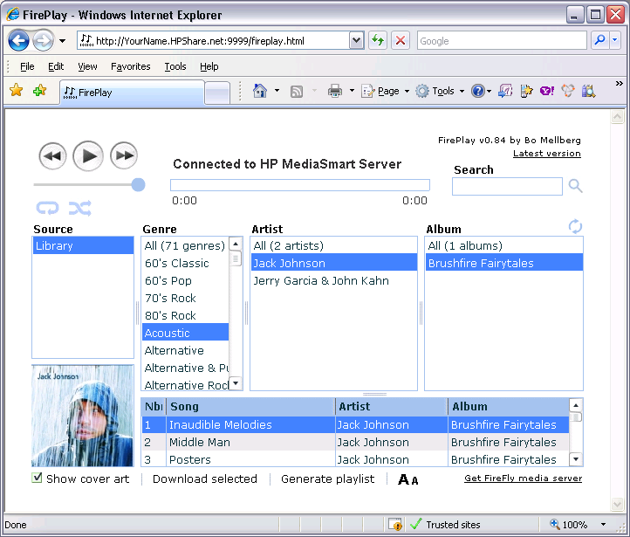Switch to the FirePlay tab

click(x=132, y=93)
